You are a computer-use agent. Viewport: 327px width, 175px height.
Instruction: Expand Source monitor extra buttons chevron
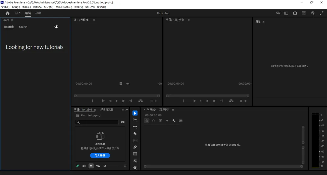[x=151, y=101]
